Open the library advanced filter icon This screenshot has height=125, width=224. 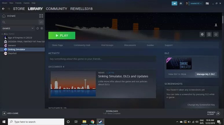click(x=41, y=22)
